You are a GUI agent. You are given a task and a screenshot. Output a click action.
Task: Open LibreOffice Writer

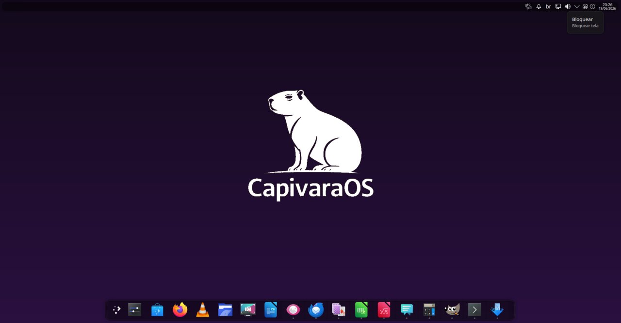pyautogui.click(x=271, y=309)
